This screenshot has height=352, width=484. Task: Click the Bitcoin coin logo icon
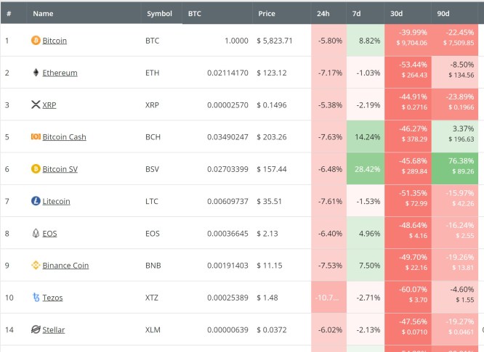(36, 41)
